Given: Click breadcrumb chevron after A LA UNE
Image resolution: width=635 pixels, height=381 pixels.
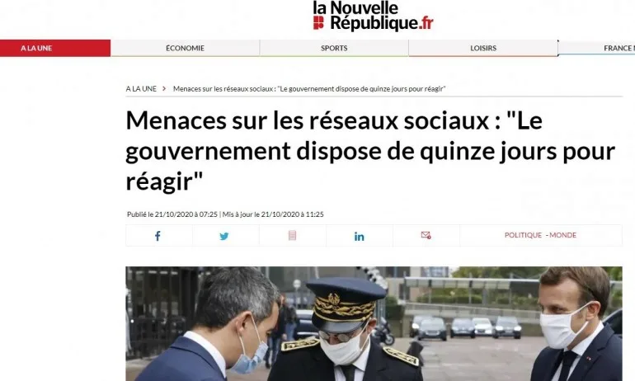Looking at the screenshot, I should pyautogui.click(x=164, y=89).
